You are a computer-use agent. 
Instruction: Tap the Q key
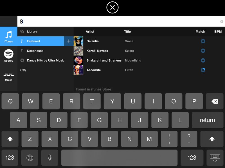(x=10, y=101)
